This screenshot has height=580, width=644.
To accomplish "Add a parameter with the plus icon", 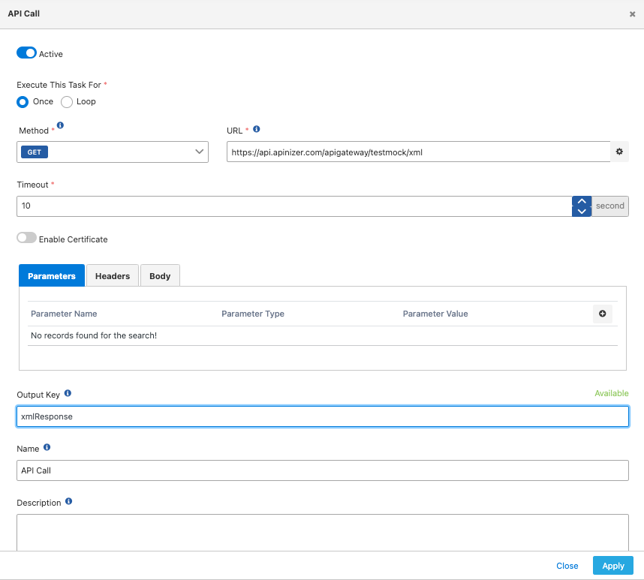I will click(x=602, y=314).
